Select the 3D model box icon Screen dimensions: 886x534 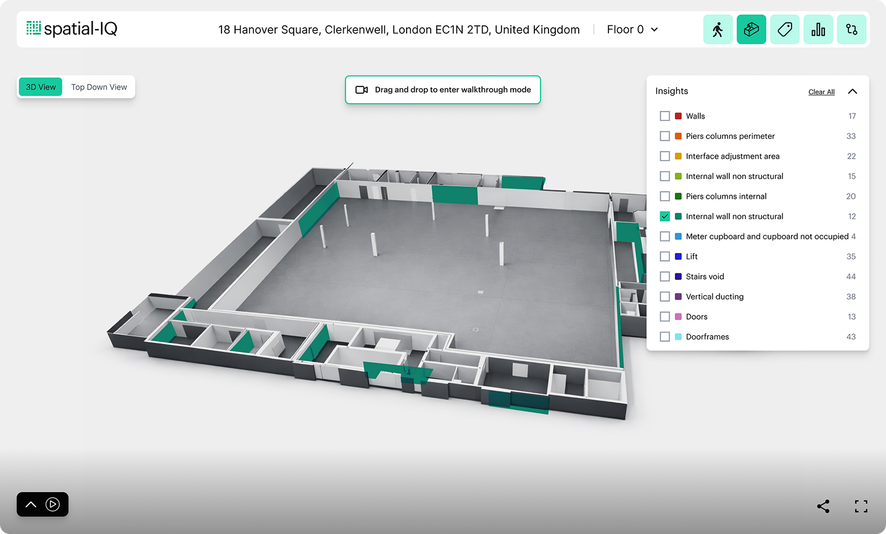(751, 30)
